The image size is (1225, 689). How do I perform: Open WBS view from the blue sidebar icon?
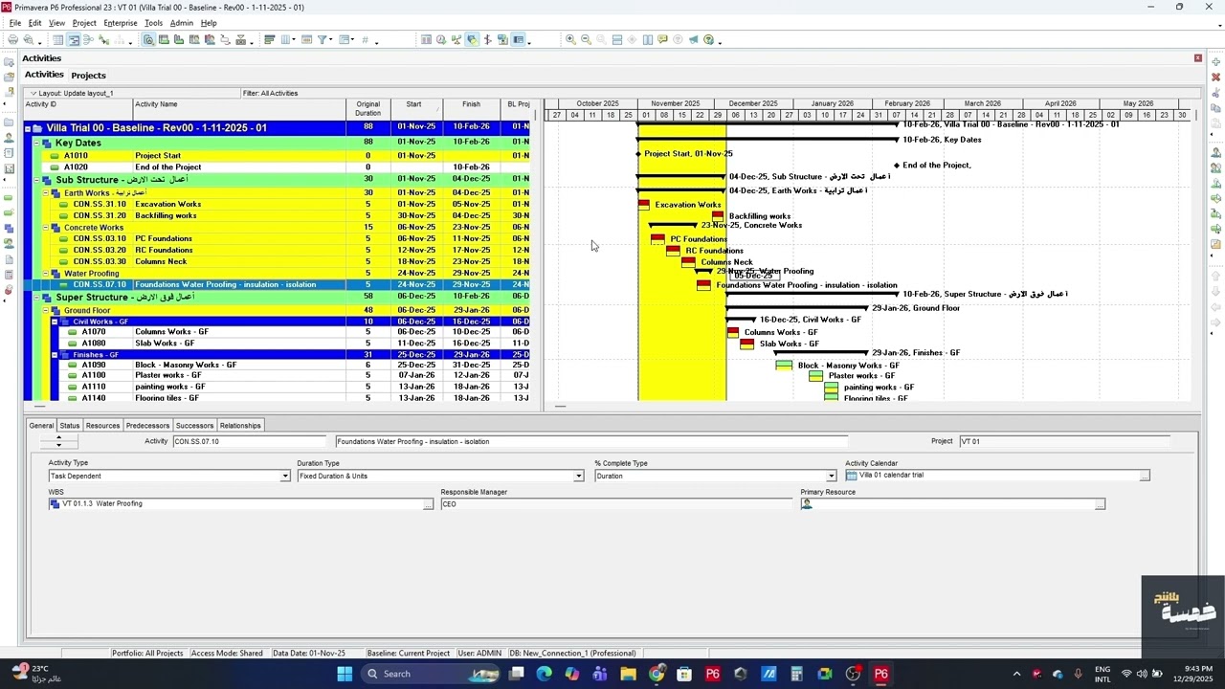pyautogui.click(x=9, y=228)
